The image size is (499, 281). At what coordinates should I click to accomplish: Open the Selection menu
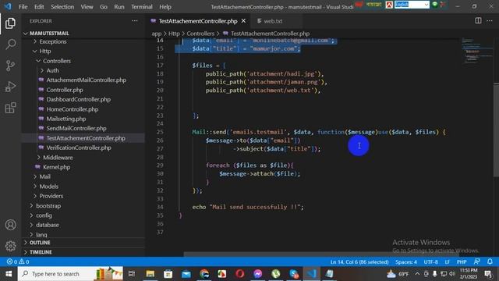click(62, 7)
